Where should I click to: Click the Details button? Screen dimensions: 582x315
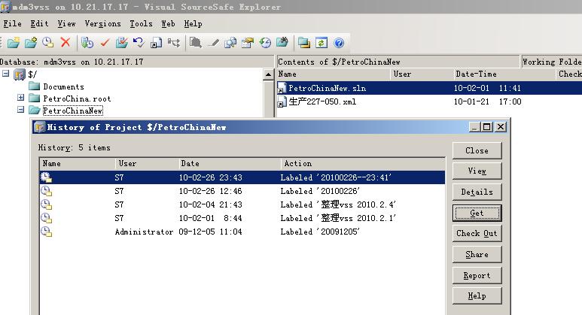click(477, 192)
